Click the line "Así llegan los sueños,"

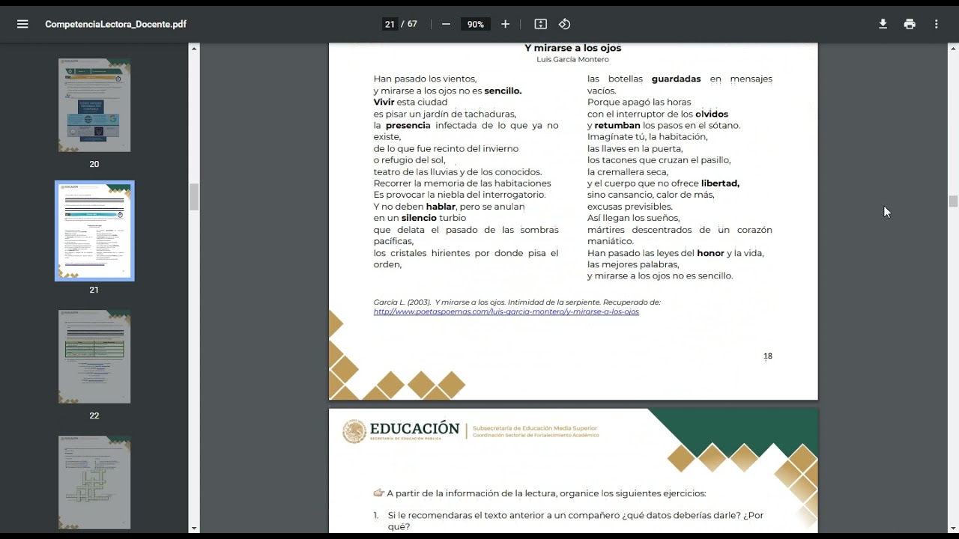634,218
